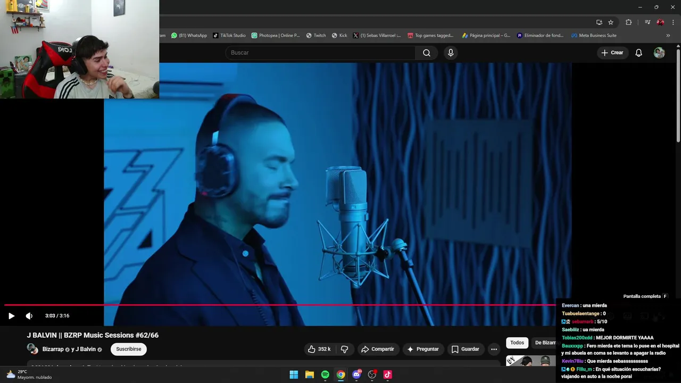This screenshot has height=383, width=681.
Task: Switch to Chrome in the taskbar
Action: 340,374
